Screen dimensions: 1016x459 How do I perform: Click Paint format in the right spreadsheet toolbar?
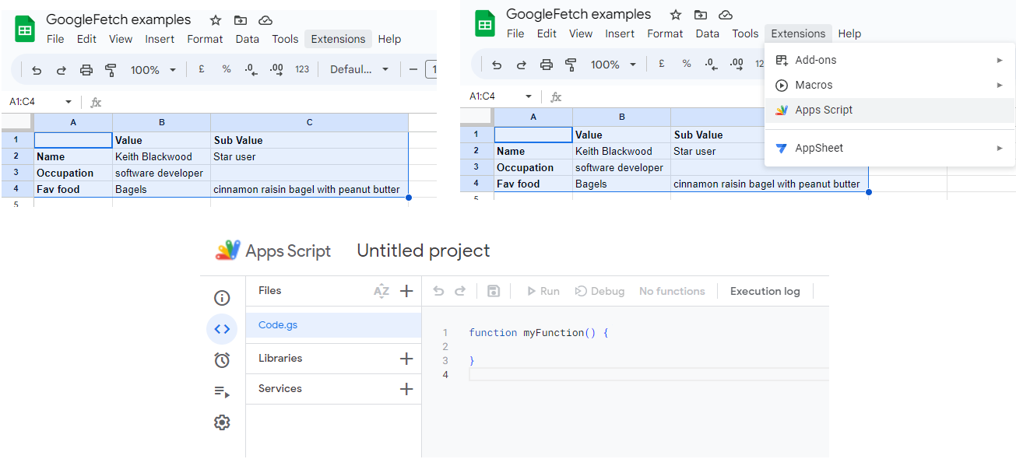[571, 65]
